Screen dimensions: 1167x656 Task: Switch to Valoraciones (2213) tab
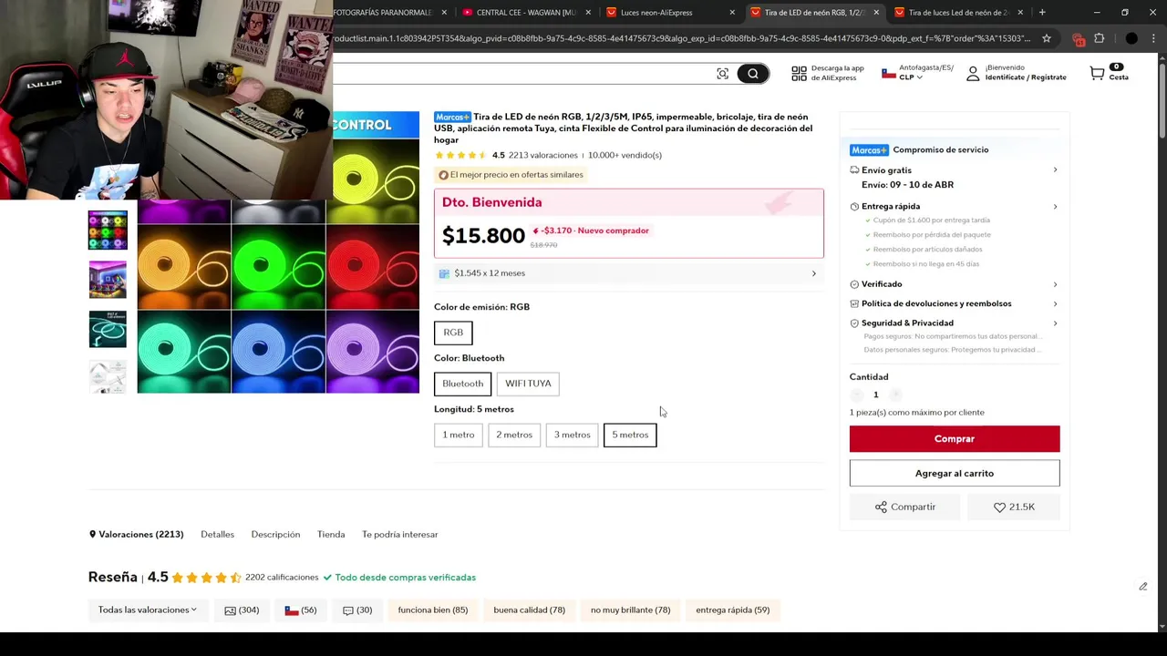pos(136,534)
